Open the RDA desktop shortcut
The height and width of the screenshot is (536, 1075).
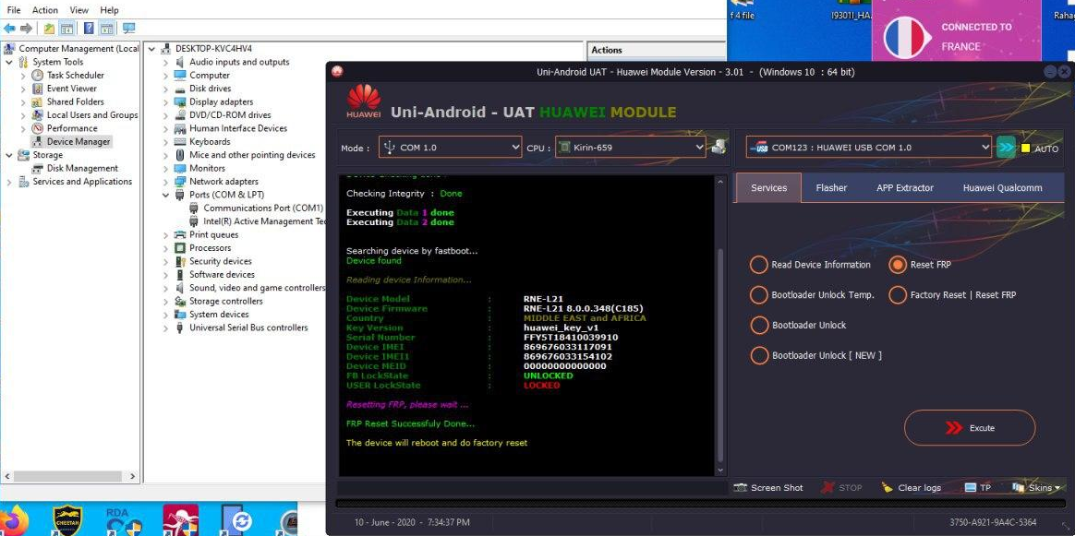[x=123, y=520]
